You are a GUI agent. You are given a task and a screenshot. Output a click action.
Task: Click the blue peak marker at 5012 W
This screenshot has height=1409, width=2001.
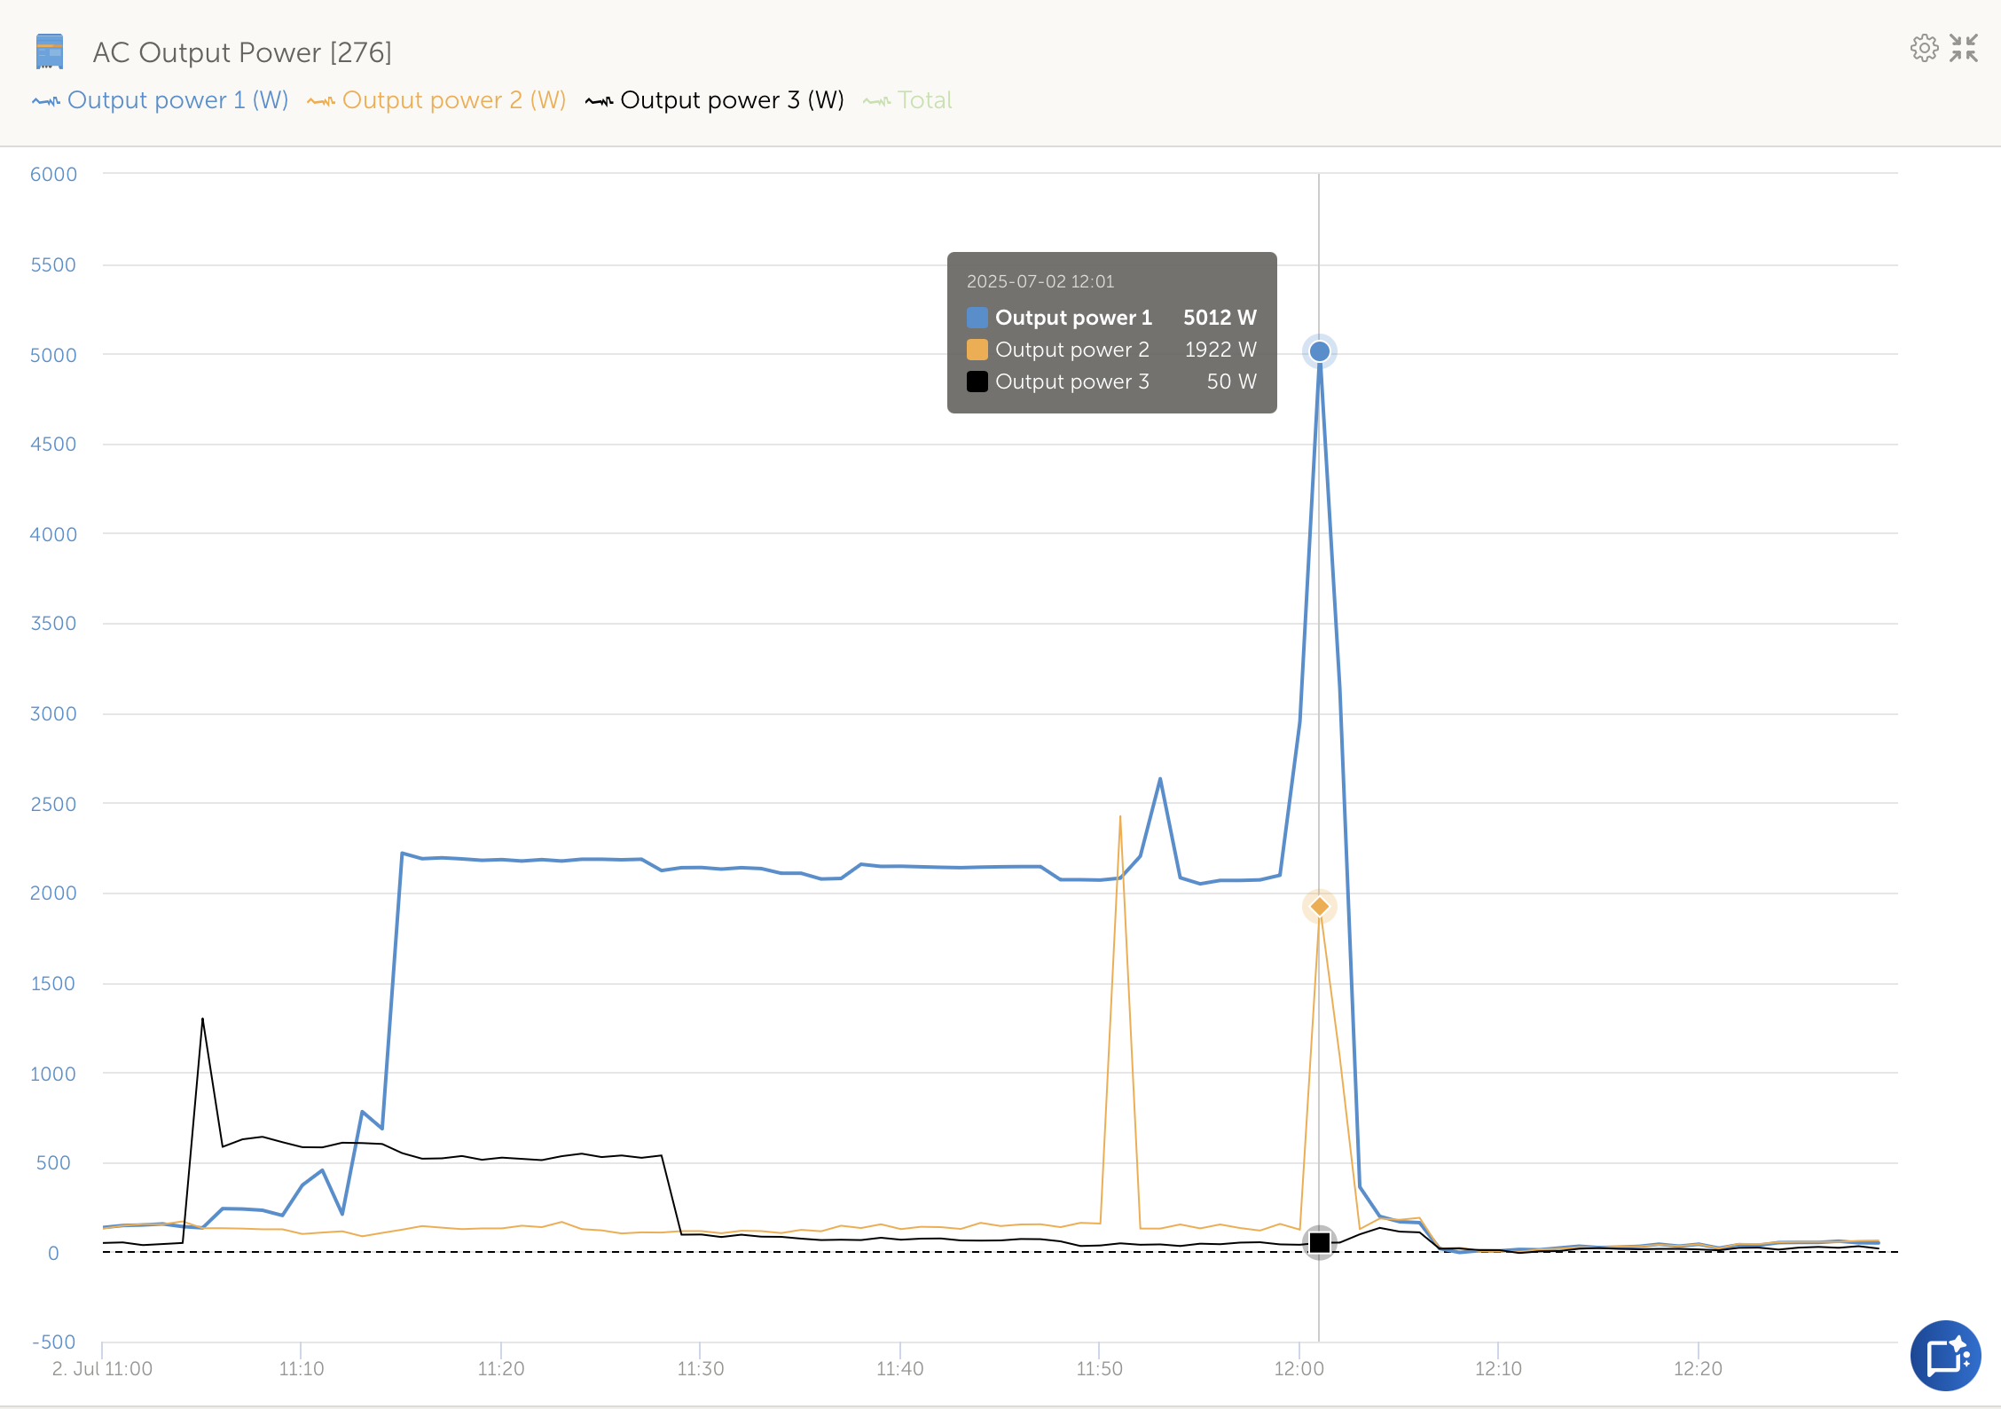(1319, 351)
